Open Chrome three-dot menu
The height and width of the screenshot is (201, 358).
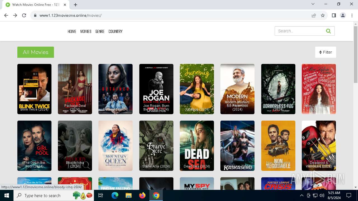(352, 15)
